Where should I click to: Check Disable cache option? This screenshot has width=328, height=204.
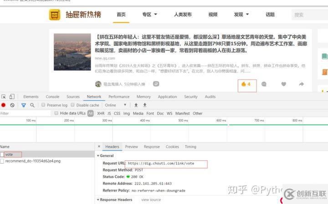[x=73, y=105]
